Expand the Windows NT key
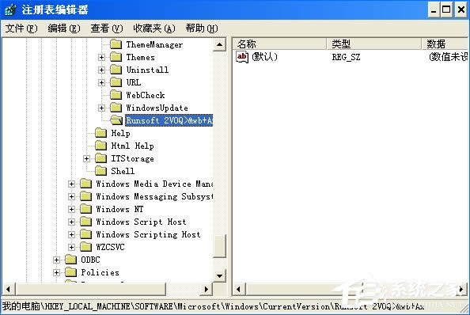 [x=72, y=209]
